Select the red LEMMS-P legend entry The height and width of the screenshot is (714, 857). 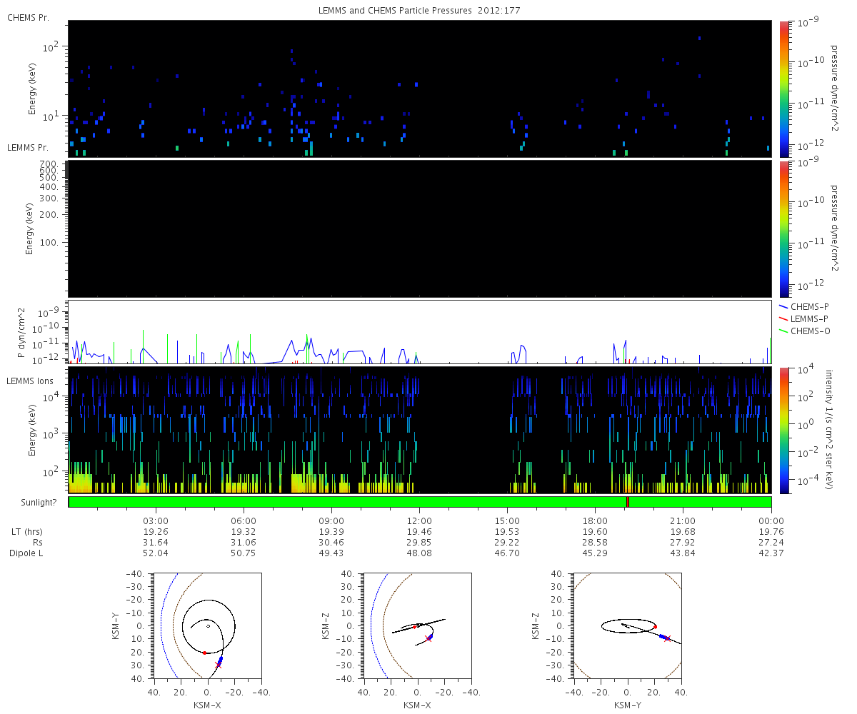tap(803, 318)
